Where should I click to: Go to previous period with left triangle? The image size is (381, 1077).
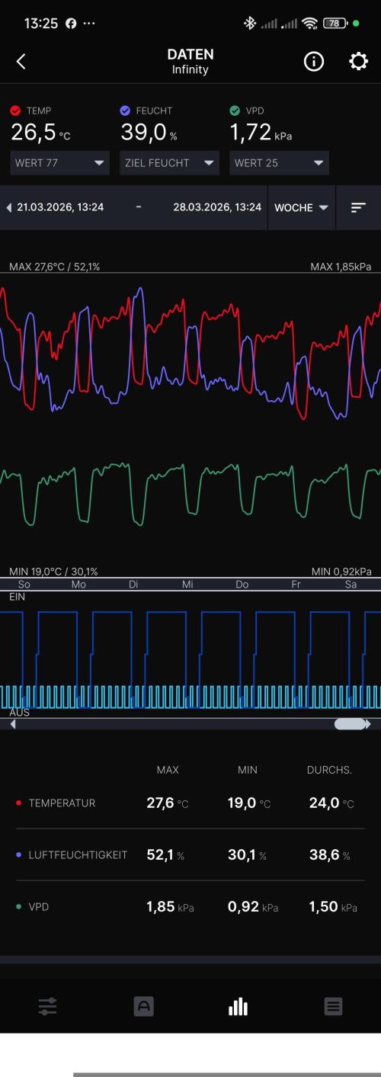(x=9, y=207)
